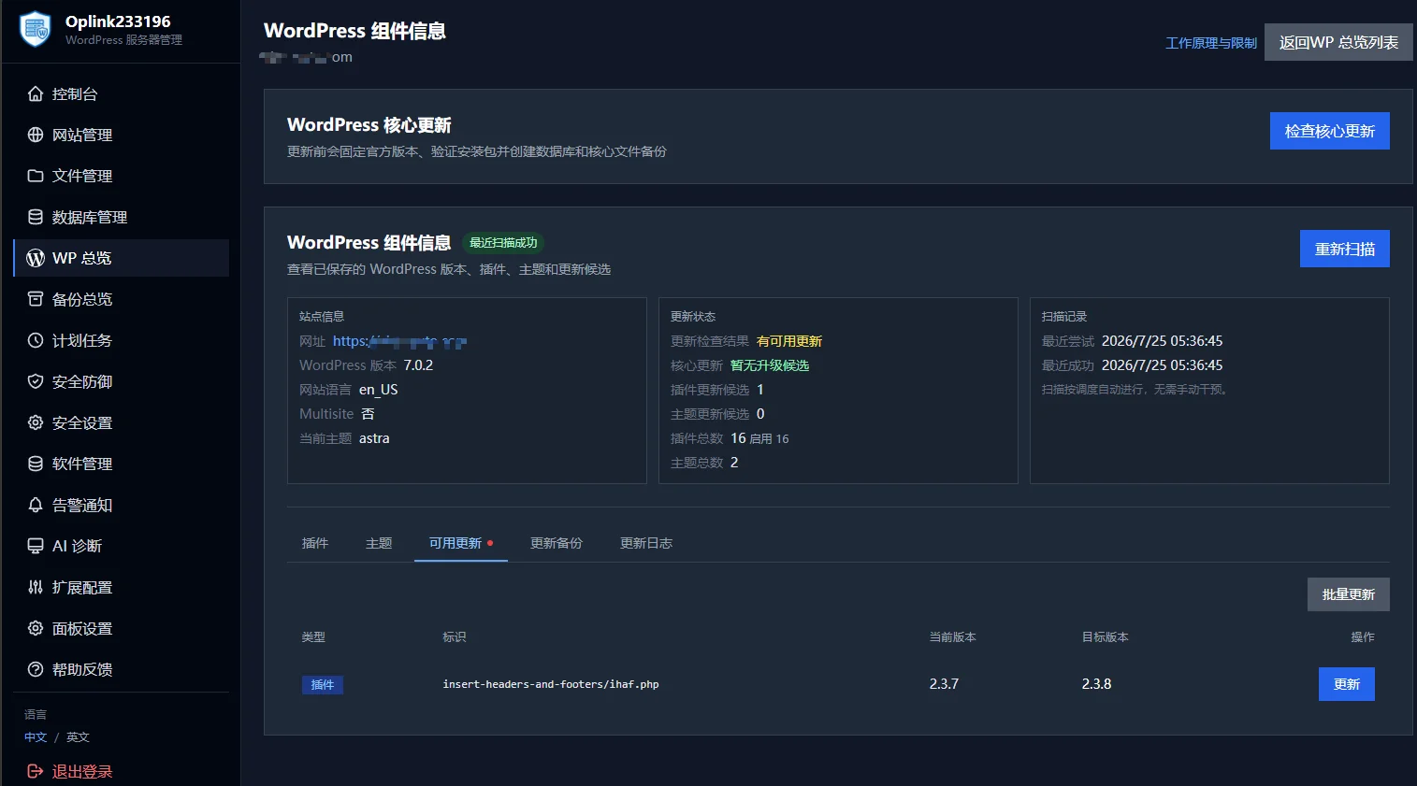The height and width of the screenshot is (786, 1417).
Task: Open the 工作原理与限制 link
Action: [x=1211, y=43]
